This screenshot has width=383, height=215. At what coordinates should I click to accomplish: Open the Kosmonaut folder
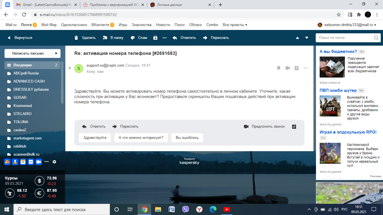coord(32,106)
